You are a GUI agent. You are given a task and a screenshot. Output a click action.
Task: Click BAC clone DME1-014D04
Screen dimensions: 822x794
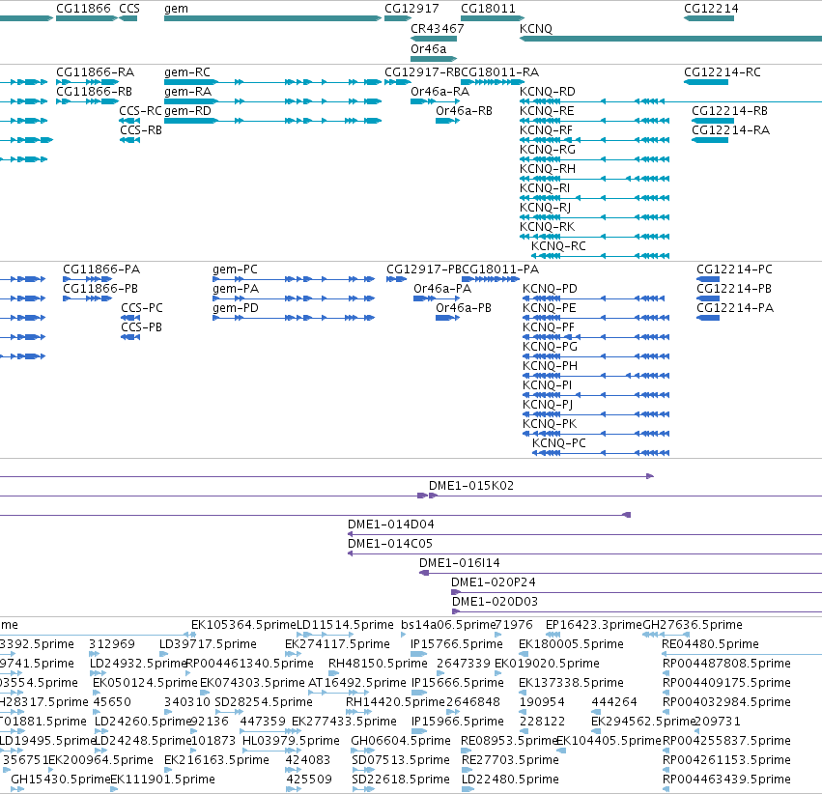[x=584, y=534]
